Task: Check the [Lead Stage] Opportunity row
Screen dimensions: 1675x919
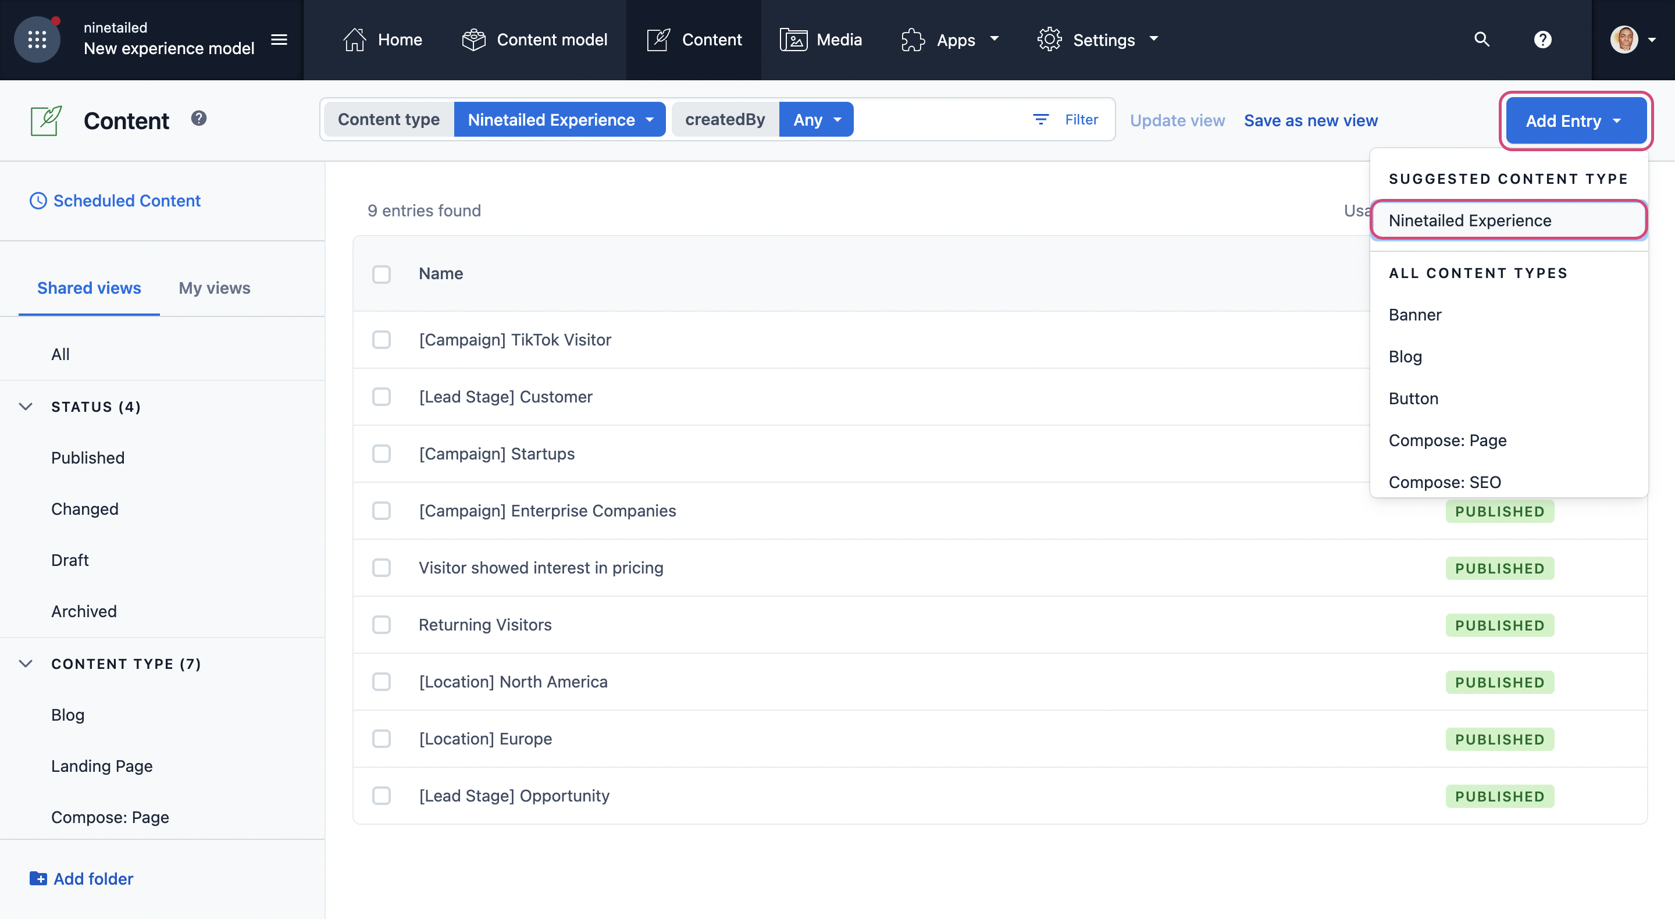Action: coord(382,796)
